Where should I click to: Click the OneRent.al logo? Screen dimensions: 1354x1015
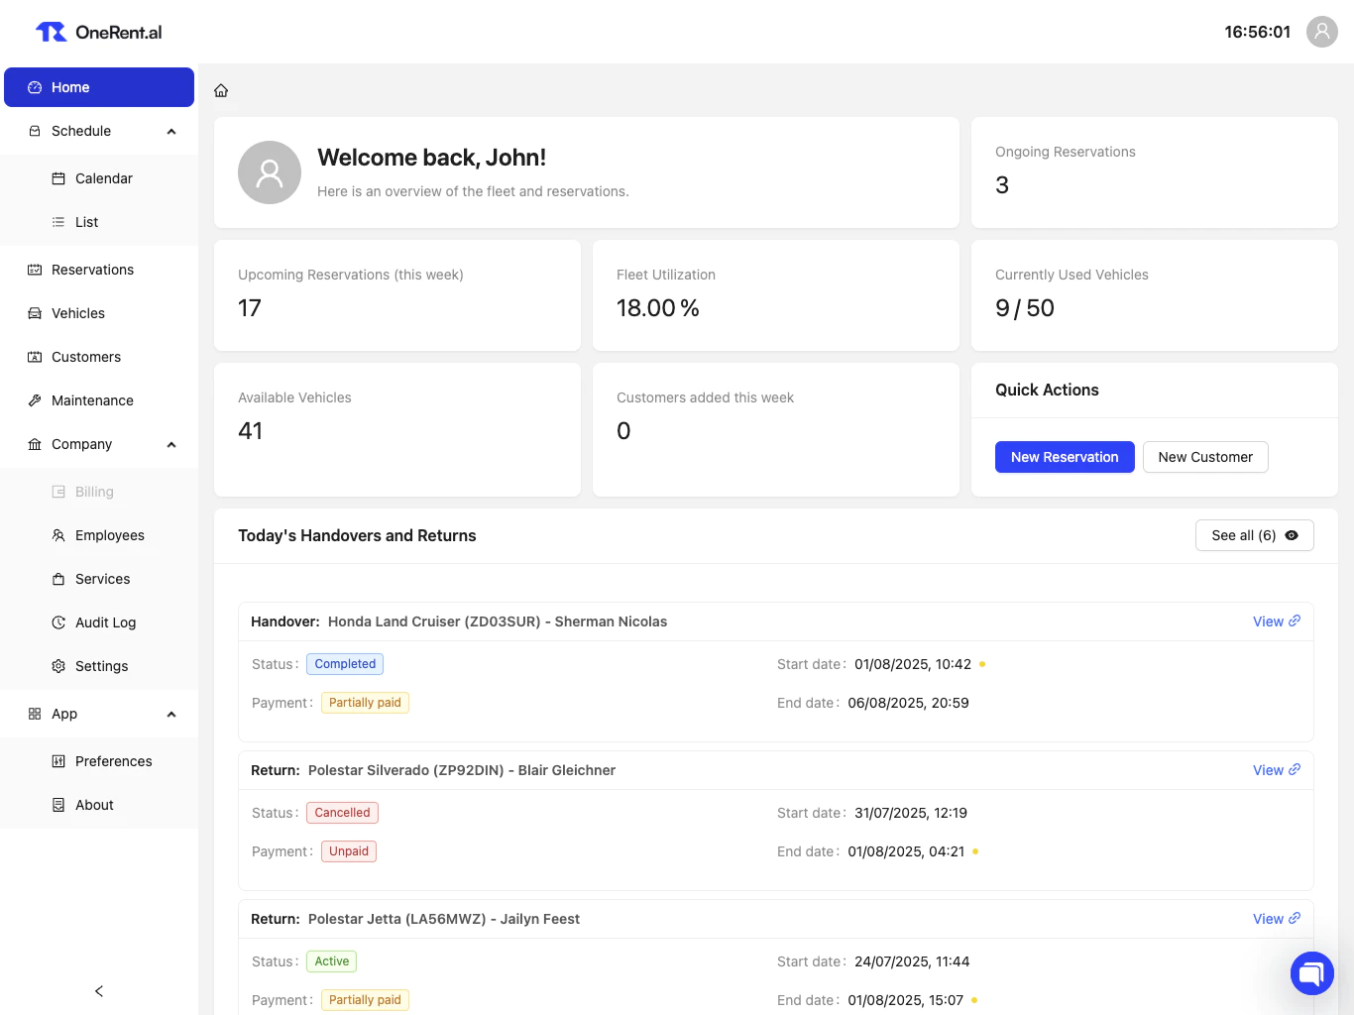98,32
